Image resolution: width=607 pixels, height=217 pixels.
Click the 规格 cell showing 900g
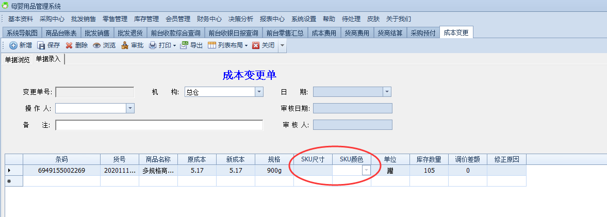pyautogui.click(x=274, y=170)
